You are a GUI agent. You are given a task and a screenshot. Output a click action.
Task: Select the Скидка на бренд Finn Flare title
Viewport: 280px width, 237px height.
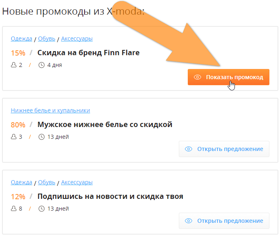(89, 53)
